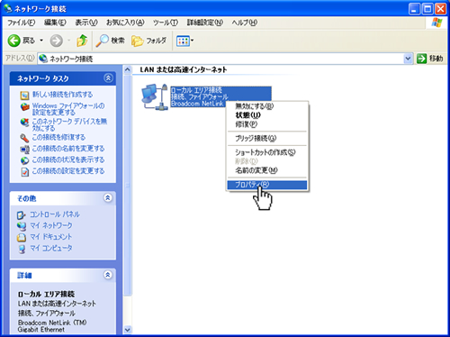Choose ショートカットの作成(S) from context menu
The height and width of the screenshot is (337, 450).
(267, 152)
